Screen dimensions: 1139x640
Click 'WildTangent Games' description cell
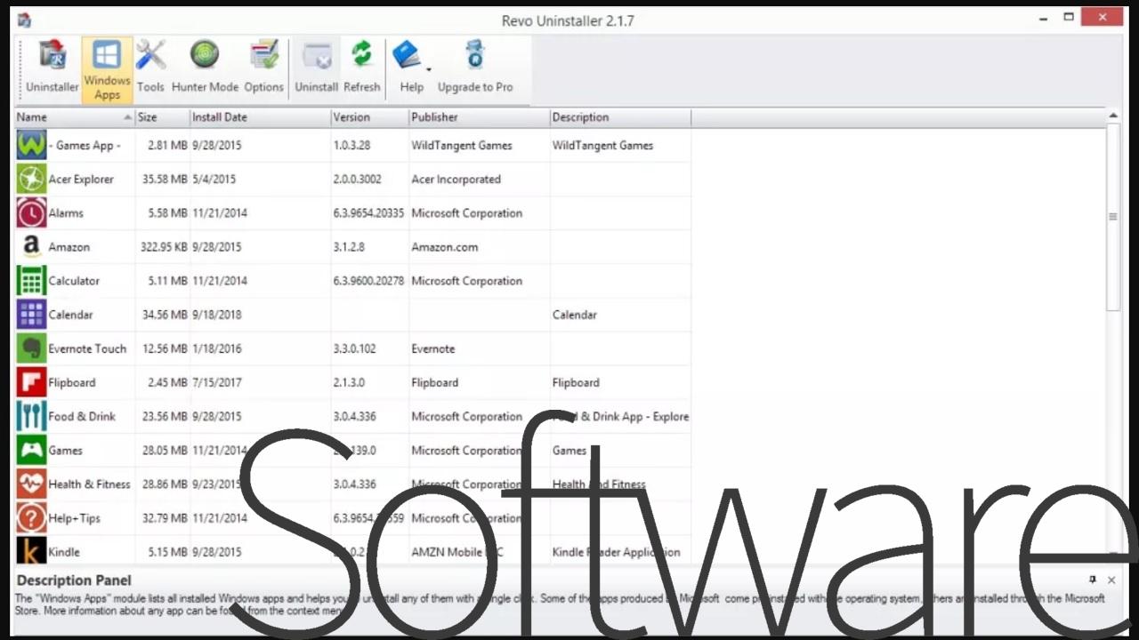click(x=602, y=146)
